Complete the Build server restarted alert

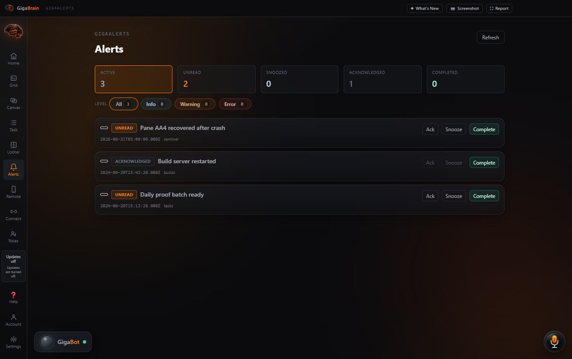484,162
